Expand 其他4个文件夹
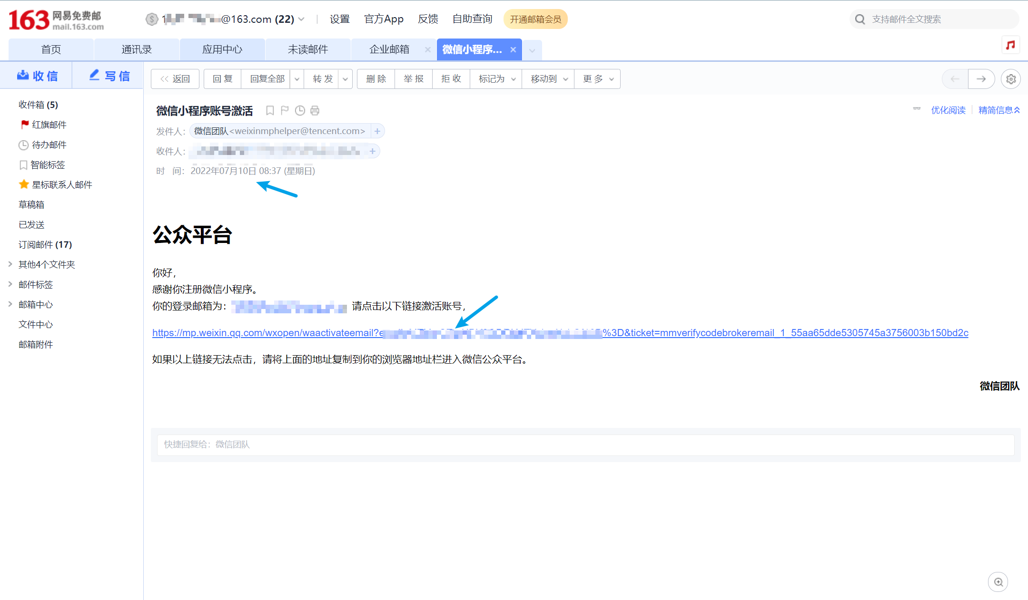Image resolution: width=1028 pixels, height=600 pixels. coord(10,264)
